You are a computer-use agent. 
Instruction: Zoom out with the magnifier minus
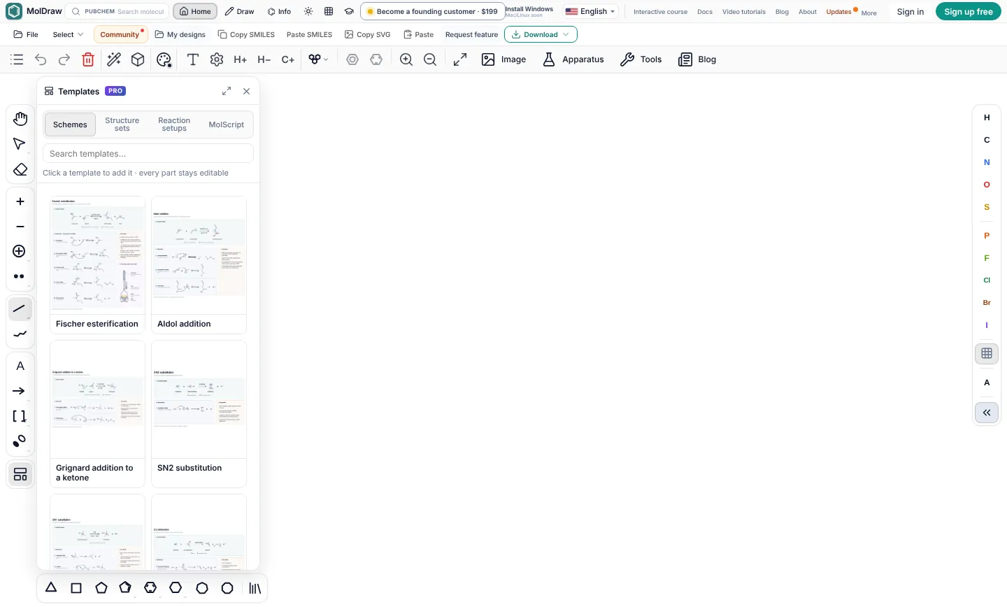click(430, 59)
